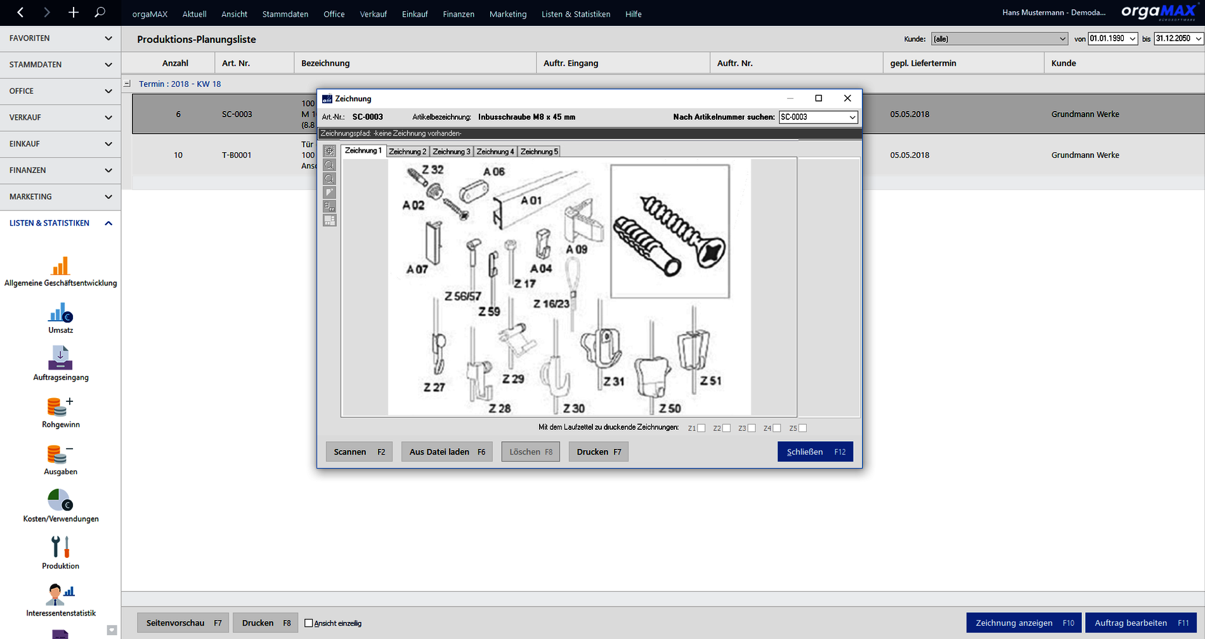
Task: Tick the Z3 drawing checkbox
Action: point(752,429)
